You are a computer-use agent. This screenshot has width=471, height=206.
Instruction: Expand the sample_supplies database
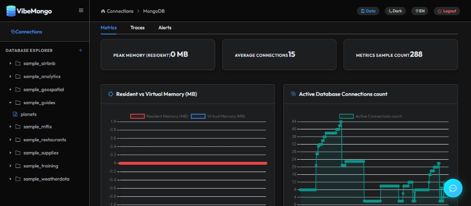click(x=11, y=153)
